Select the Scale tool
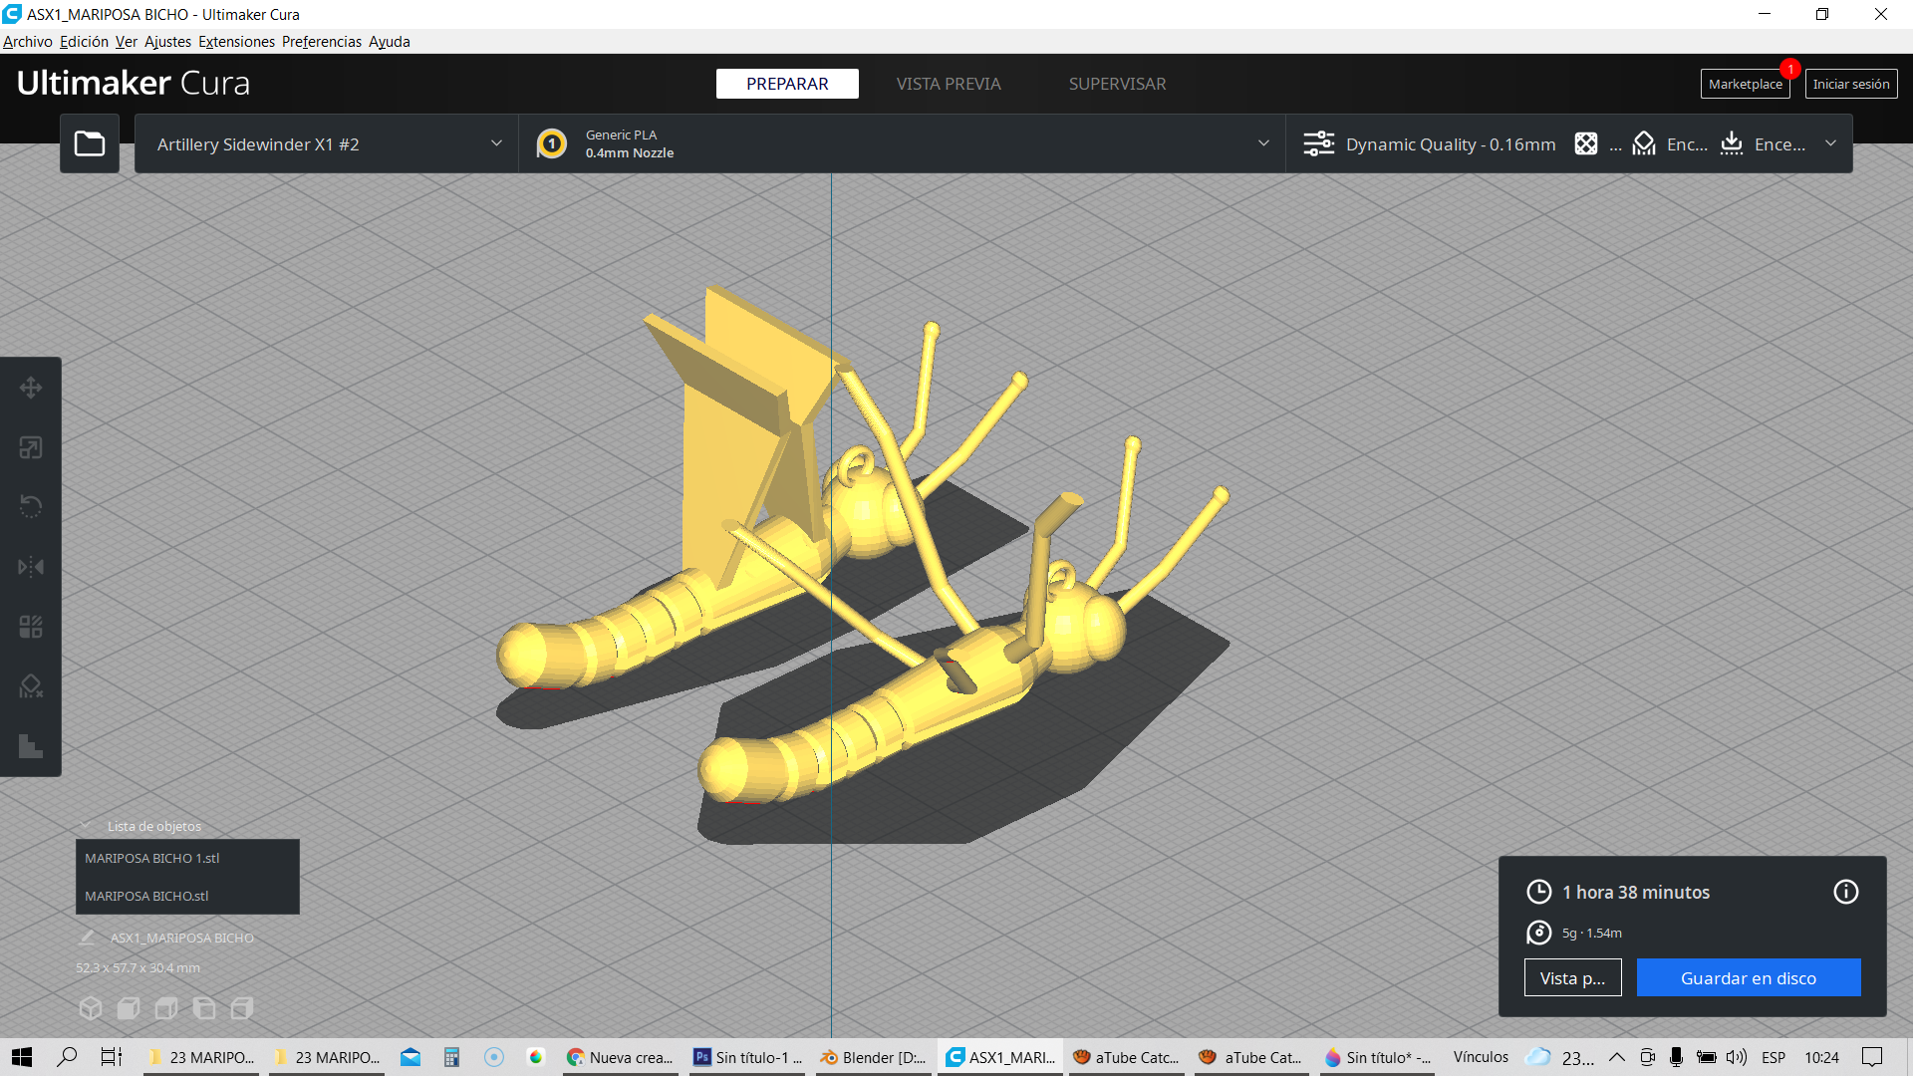This screenshot has width=1913, height=1076. 31,447
